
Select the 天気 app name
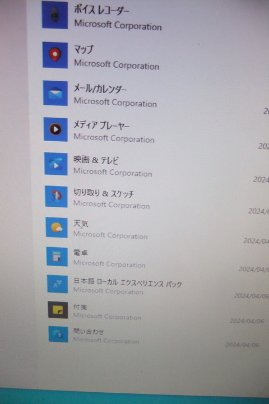pyautogui.click(x=81, y=224)
